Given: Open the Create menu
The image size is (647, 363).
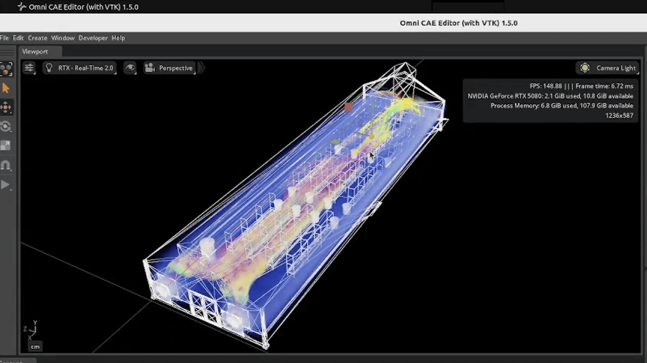Looking at the screenshot, I should pyautogui.click(x=37, y=38).
